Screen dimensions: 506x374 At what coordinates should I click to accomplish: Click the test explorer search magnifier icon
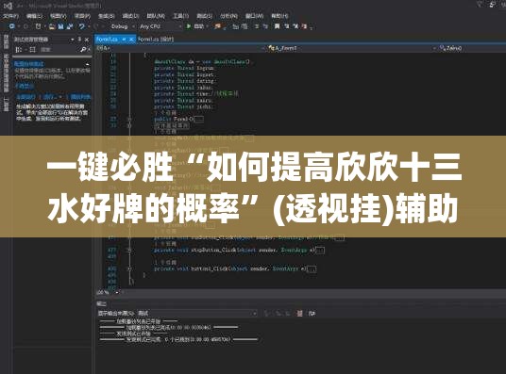click(x=83, y=49)
